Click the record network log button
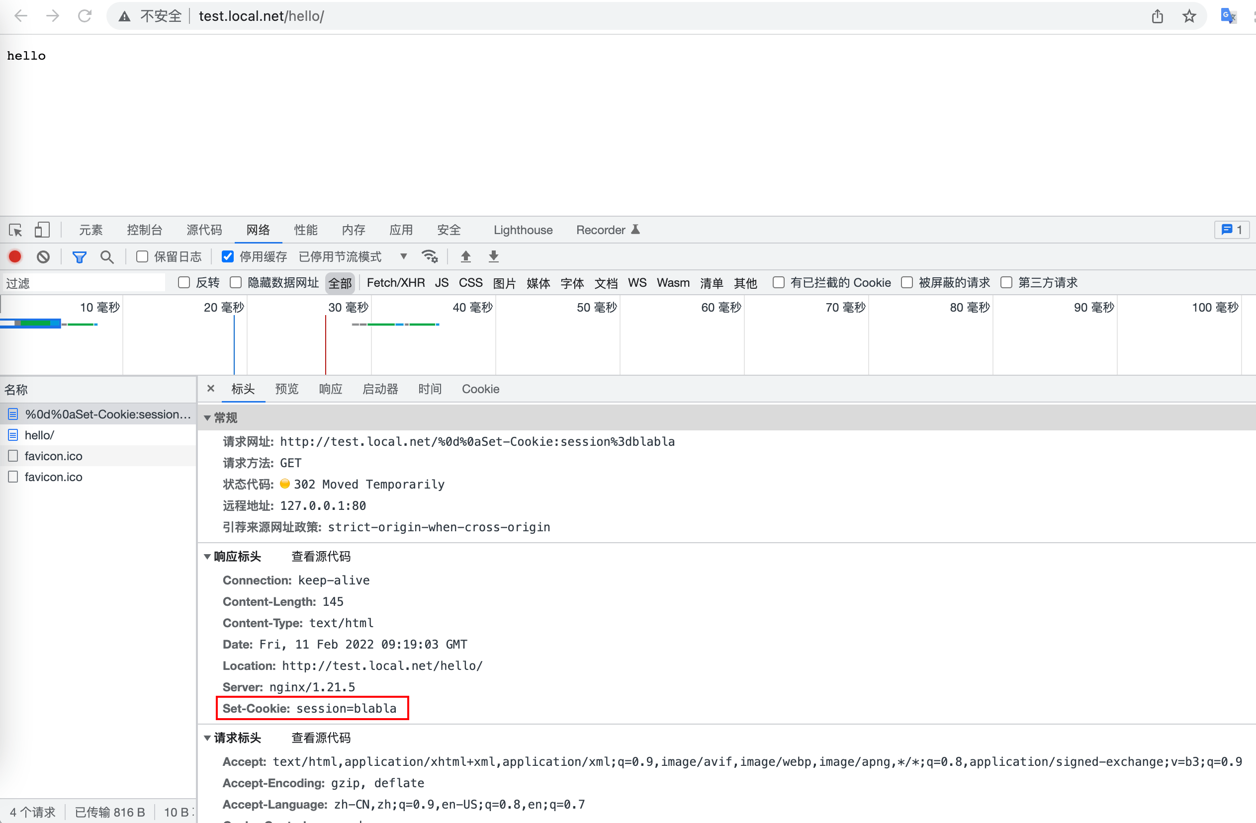 pyautogui.click(x=15, y=257)
